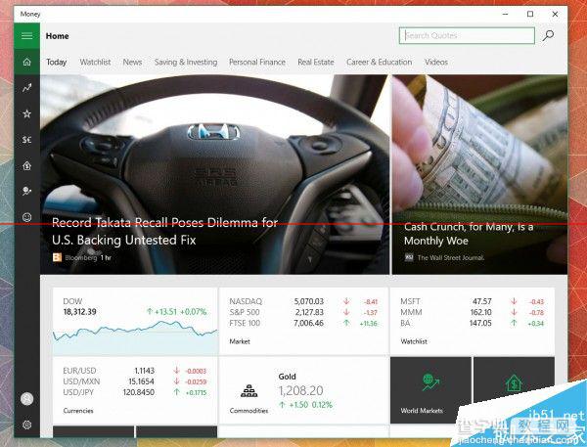Viewport: 587px width, 447px height.
Task: Select the USD/JPY currency row
Action: (x=135, y=392)
